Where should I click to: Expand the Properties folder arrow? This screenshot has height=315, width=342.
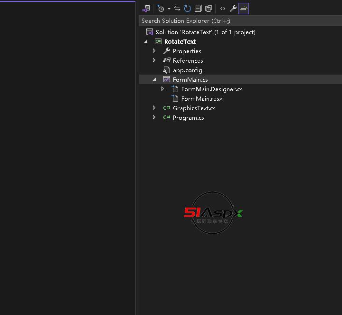click(x=154, y=51)
